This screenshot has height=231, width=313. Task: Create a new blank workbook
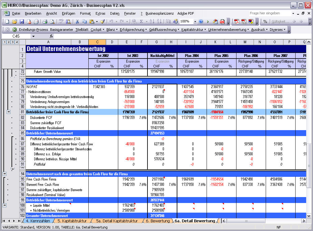[7, 21]
